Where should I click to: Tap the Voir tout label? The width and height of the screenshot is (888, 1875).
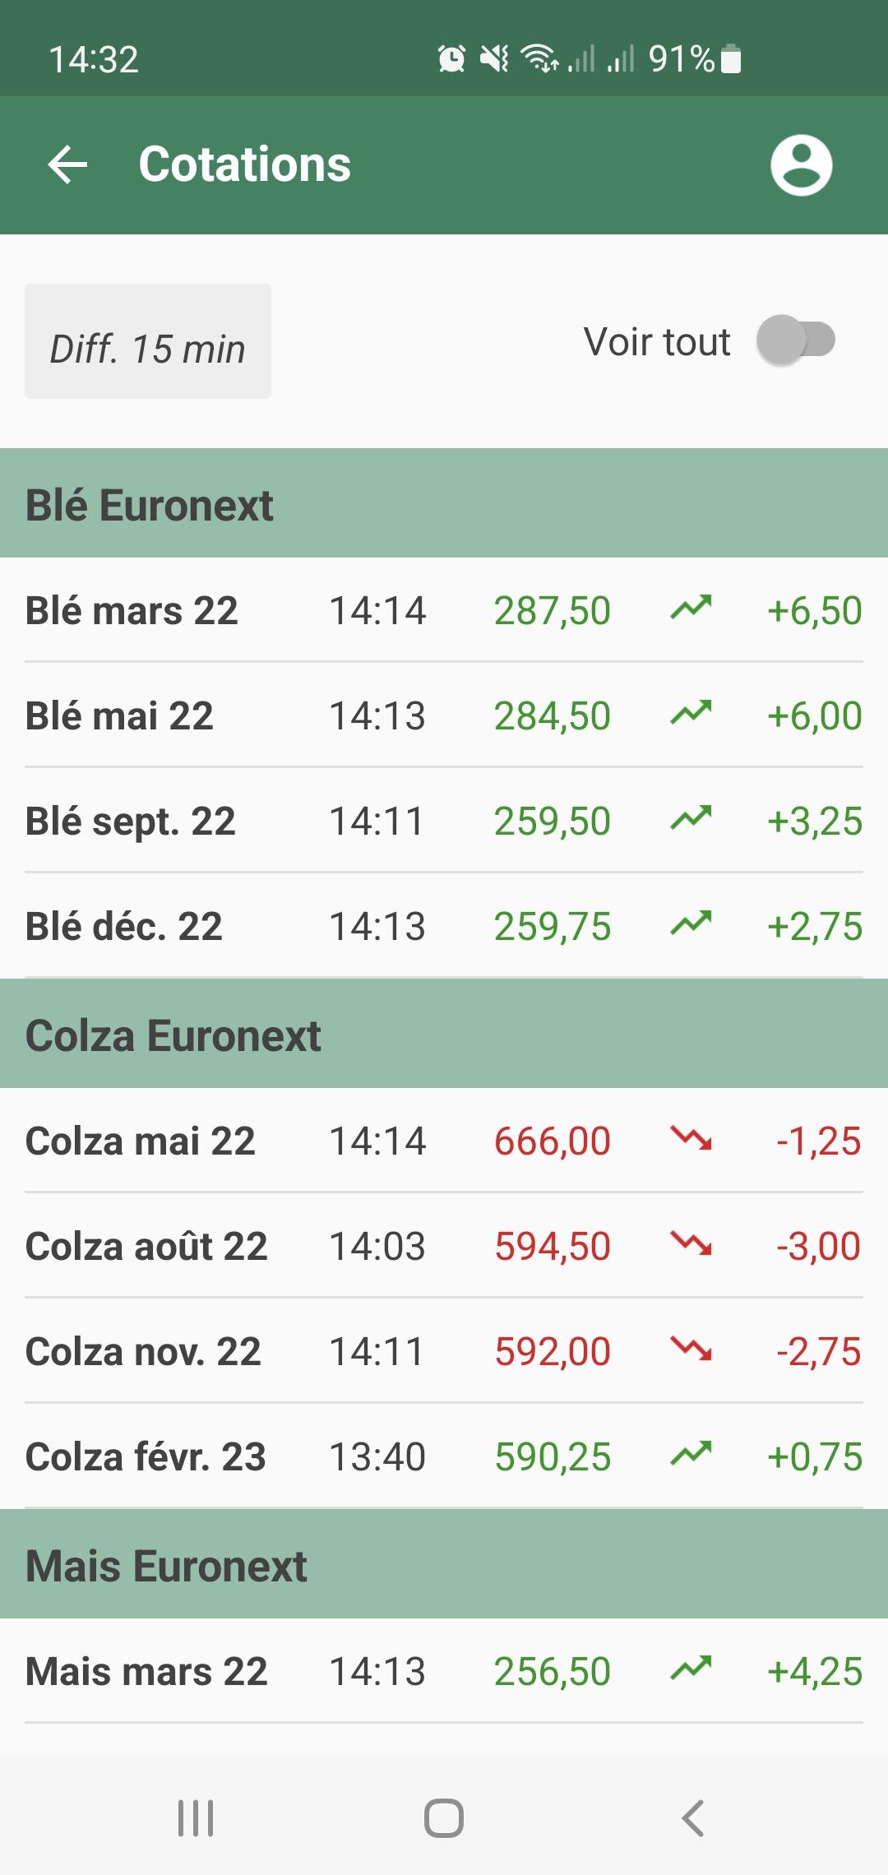coord(657,341)
